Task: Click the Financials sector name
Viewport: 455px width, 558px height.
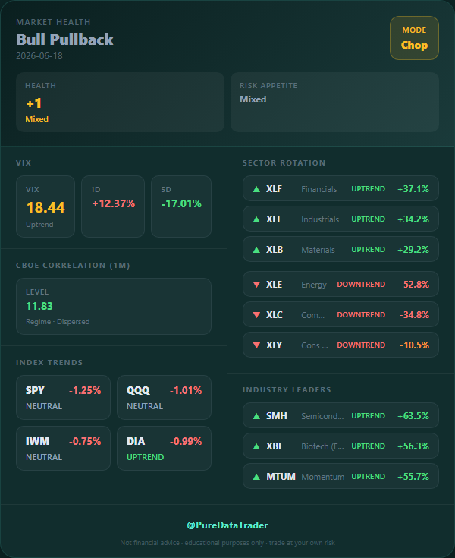Action: (318, 189)
